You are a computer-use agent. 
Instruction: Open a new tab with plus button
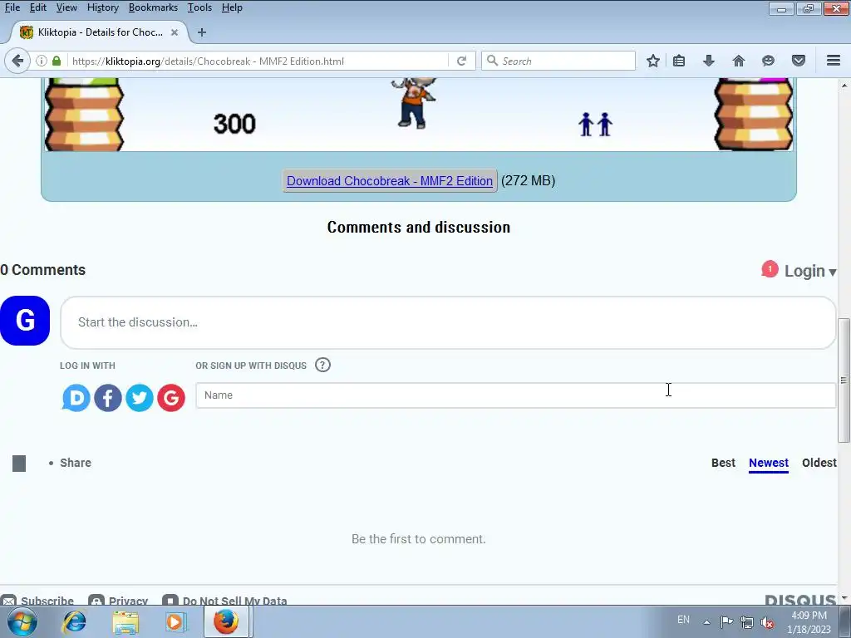tap(202, 32)
